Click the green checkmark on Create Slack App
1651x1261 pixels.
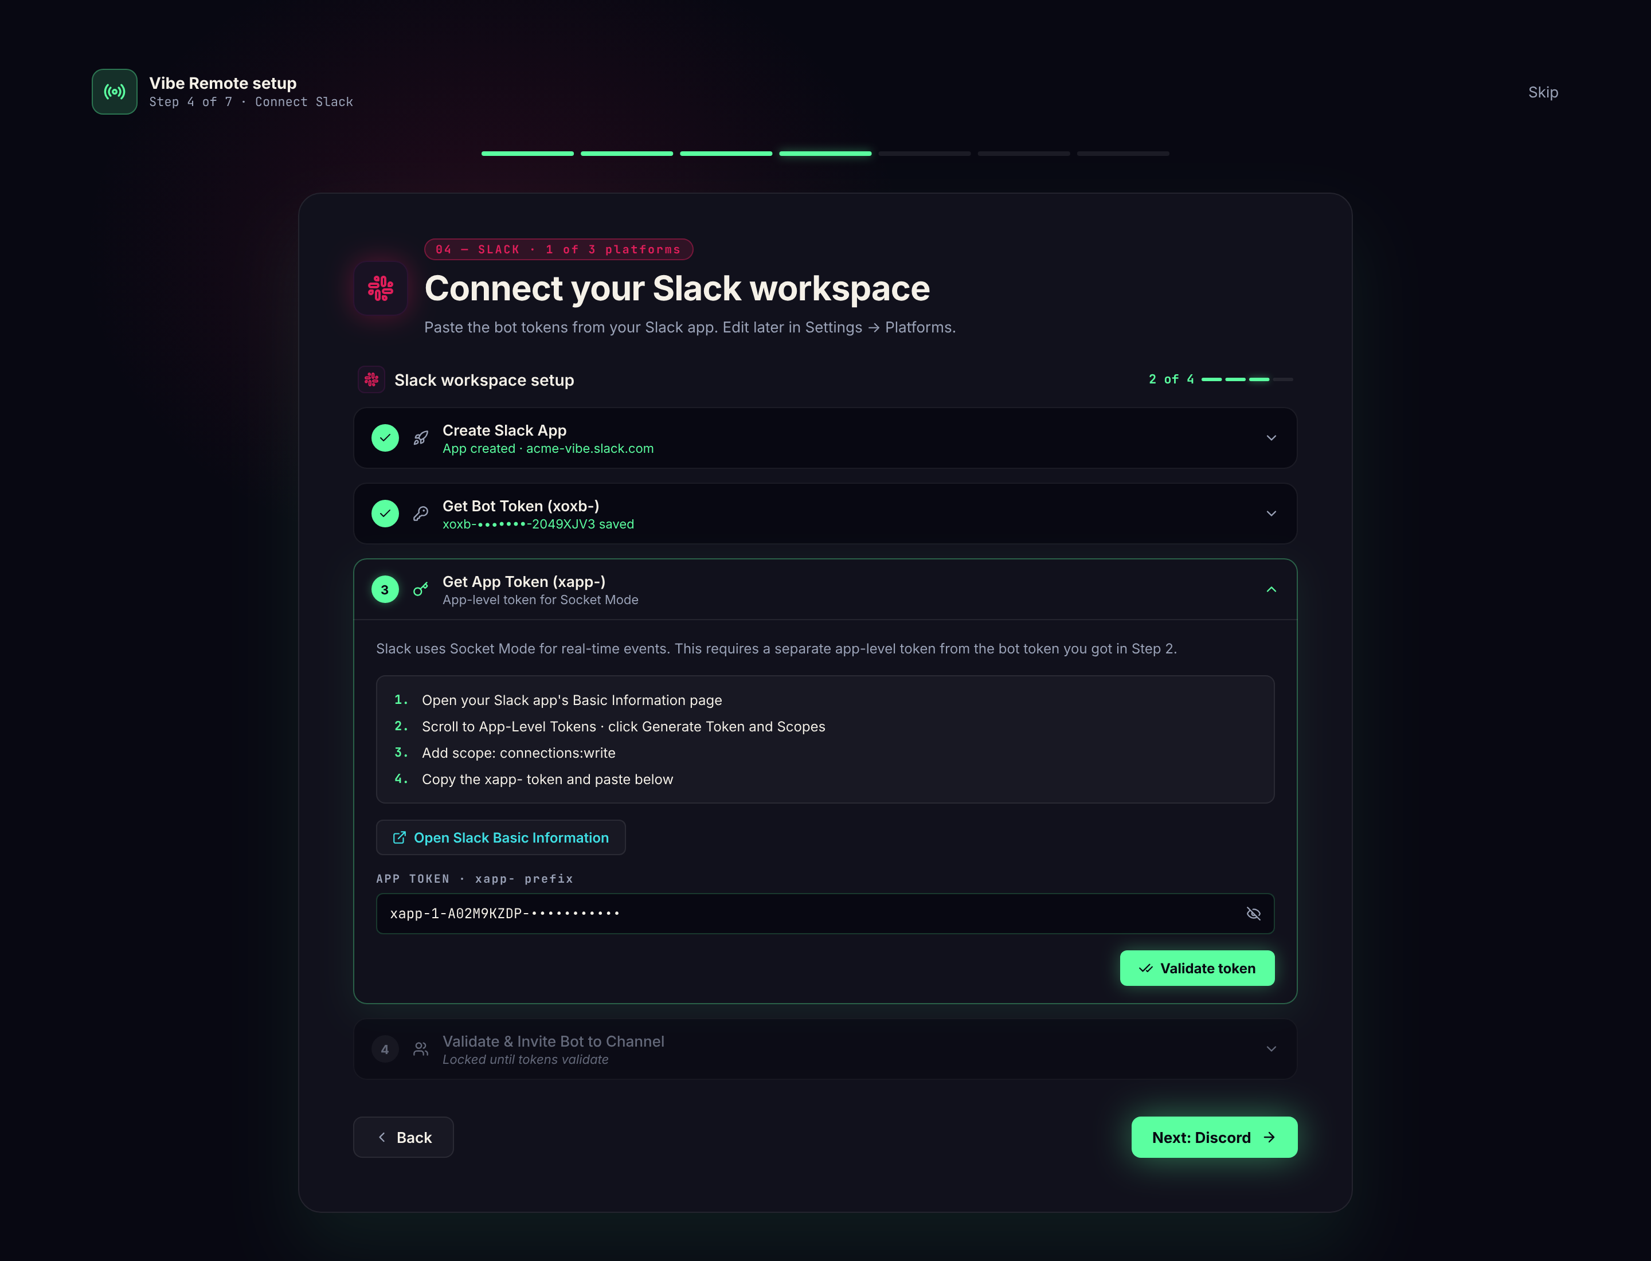pos(385,437)
